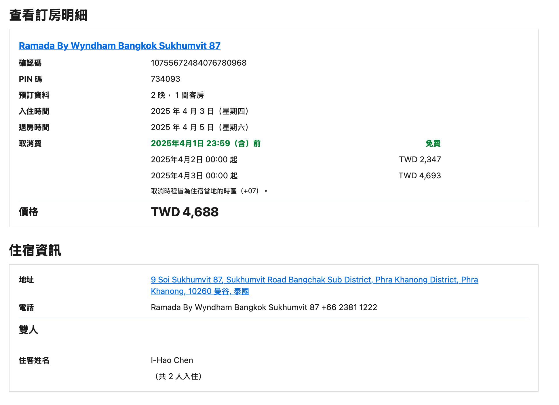This screenshot has height=405, width=559.
Task: Click the PIN code 734093
Action: pyautogui.click(x=166, y=79)
